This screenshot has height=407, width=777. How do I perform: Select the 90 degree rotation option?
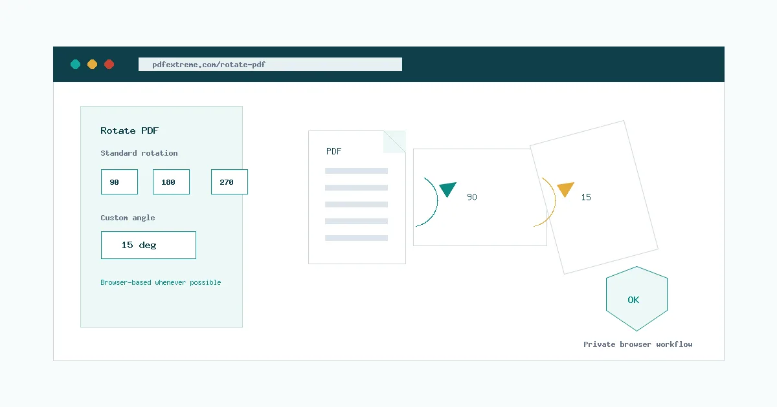tap(119, 182)
